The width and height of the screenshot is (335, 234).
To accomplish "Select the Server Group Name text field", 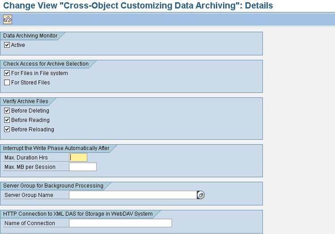I will pos(133,195).
